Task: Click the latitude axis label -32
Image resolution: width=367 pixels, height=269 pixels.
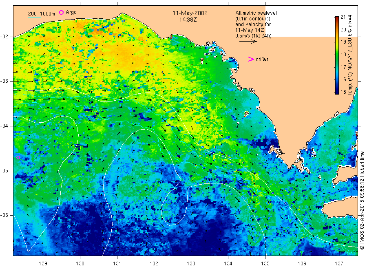Action: (x=4, y=37)
